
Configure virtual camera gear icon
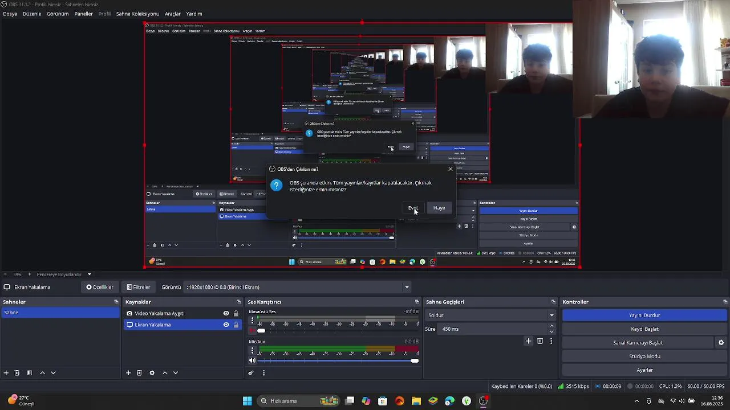click(721, 343)
